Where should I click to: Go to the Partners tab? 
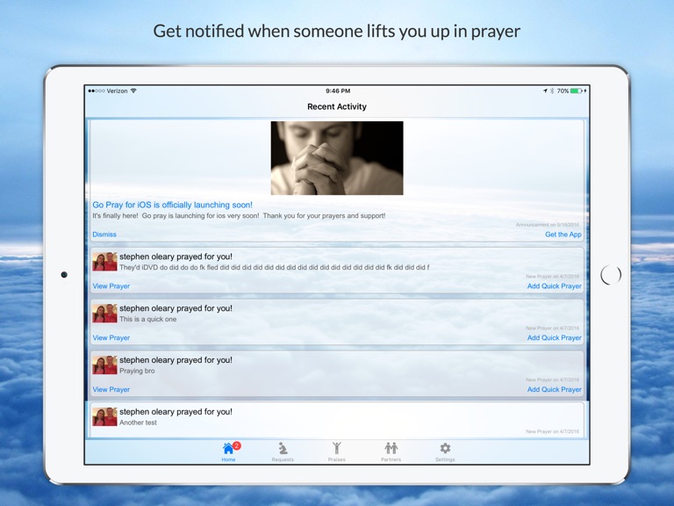click(x=391, y=452)
